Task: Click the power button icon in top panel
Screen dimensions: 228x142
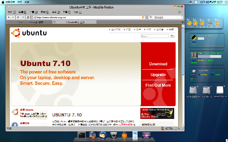Action: tap(226, 2)
